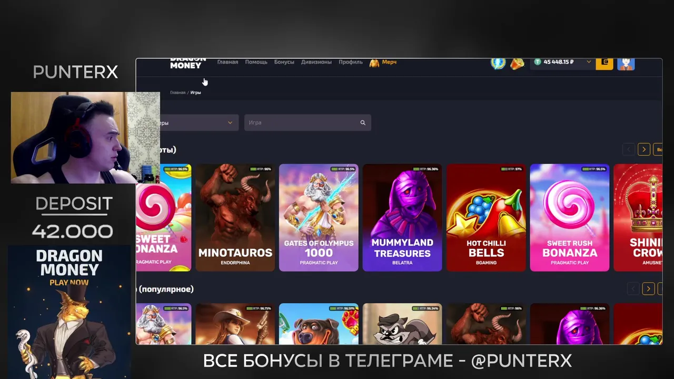
Task: Open the Minotauros game card
Action: [x=235, y=218]
